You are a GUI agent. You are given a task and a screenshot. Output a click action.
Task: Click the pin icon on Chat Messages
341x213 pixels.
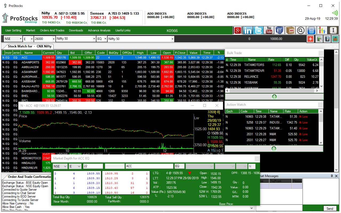click(332, 176)
